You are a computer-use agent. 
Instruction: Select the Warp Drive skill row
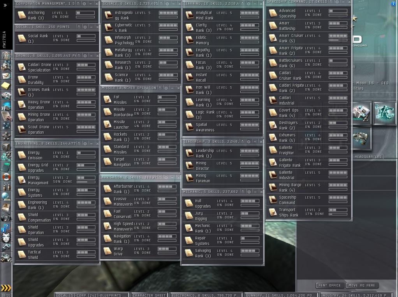[x=139, y=252]
